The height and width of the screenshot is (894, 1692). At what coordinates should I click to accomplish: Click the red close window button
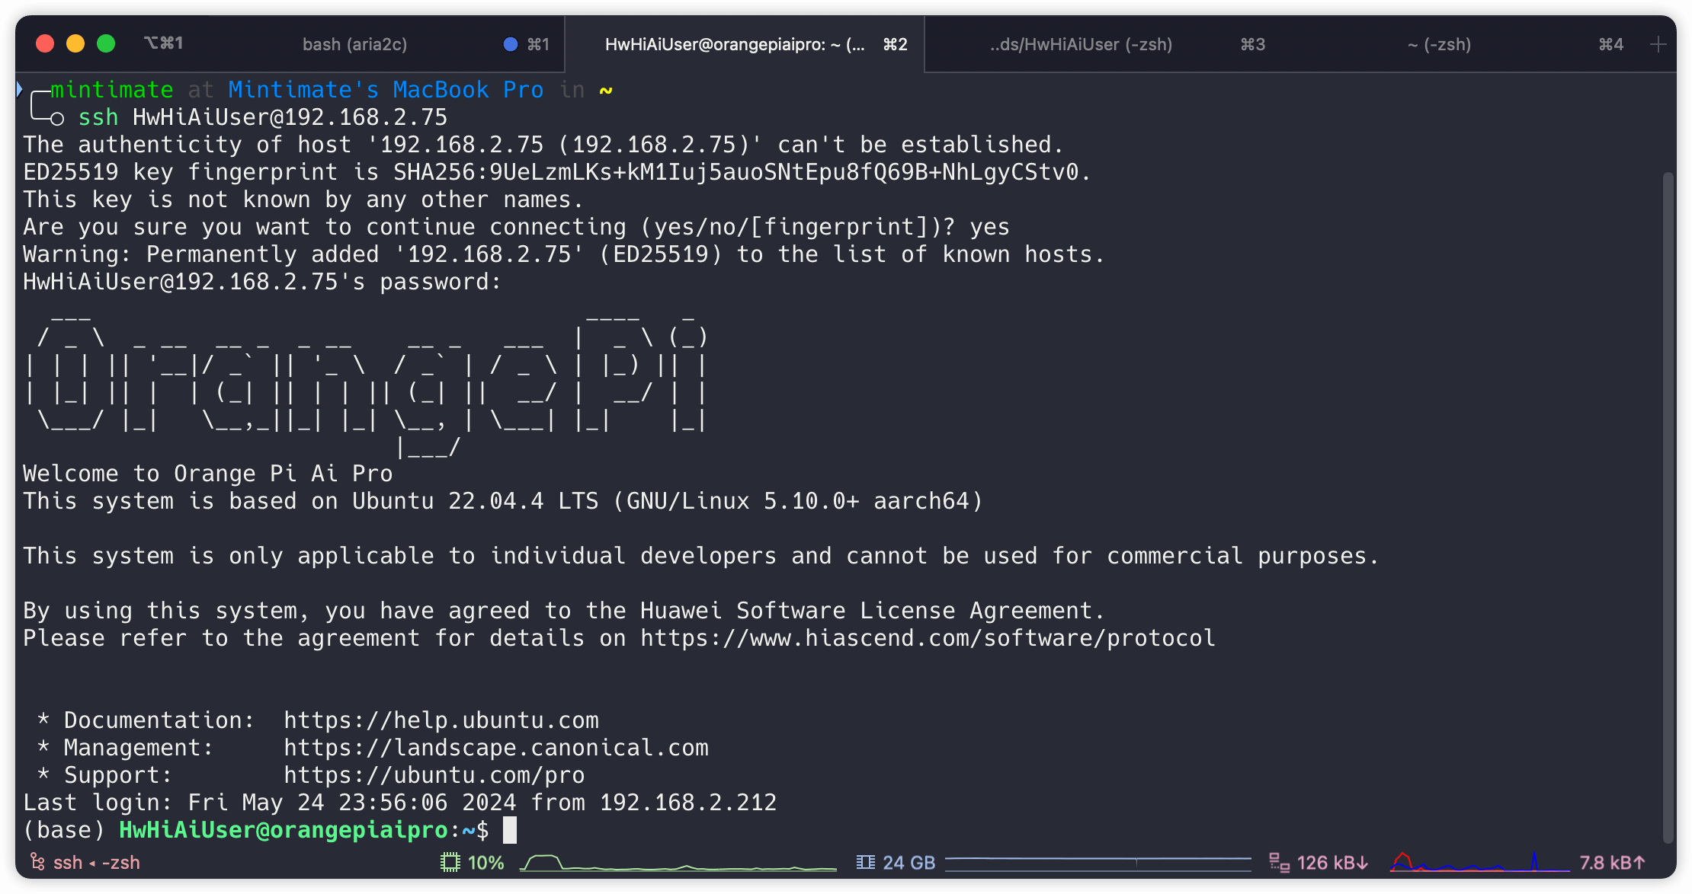point(45,43)
